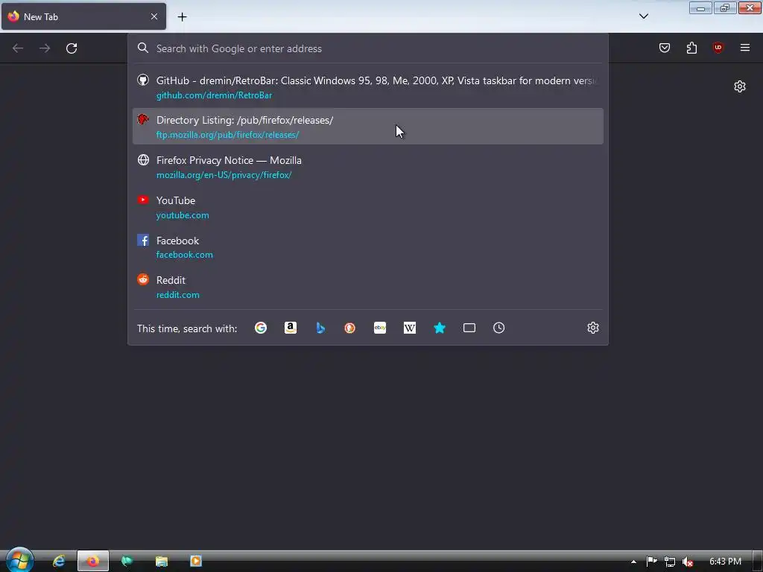
Task: Open search settings gear in dropdown
Action: pos(592,328)
